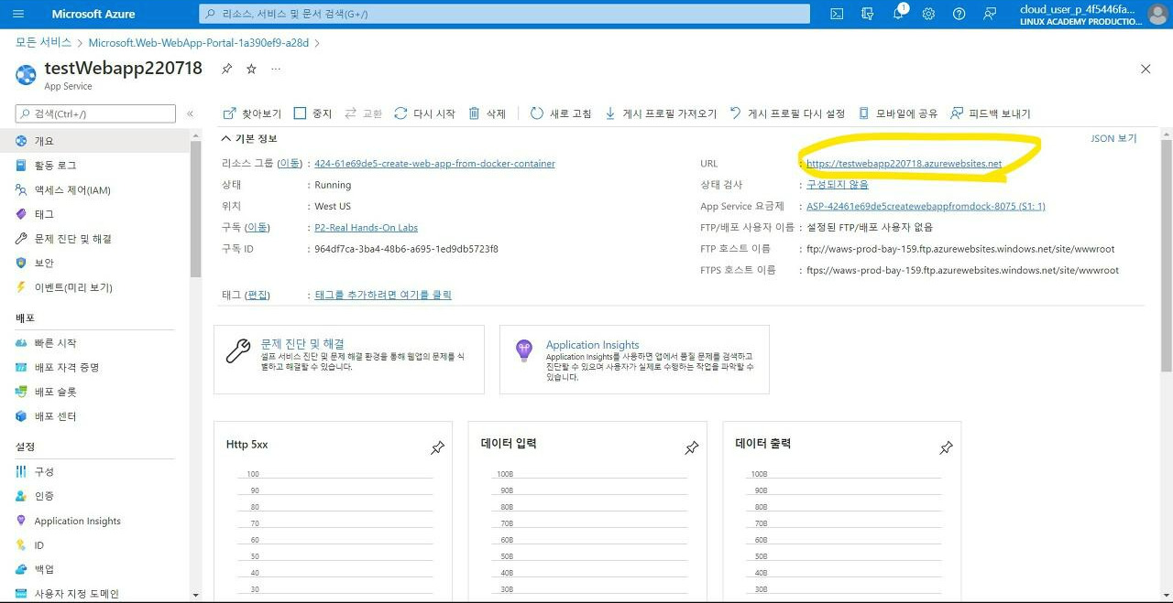Collapse the left sidebar with the double arrow
Image resolution: width=1173 pixels, height=603 pixels.
pos(192,113)
